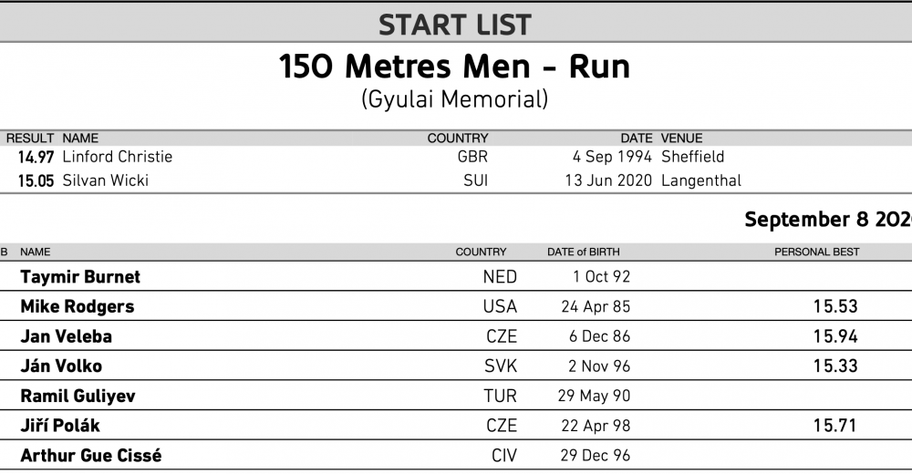Click the 150 Metres Men - Run title
The width and height of the screenshot is (912, 474).
[454, 67]
